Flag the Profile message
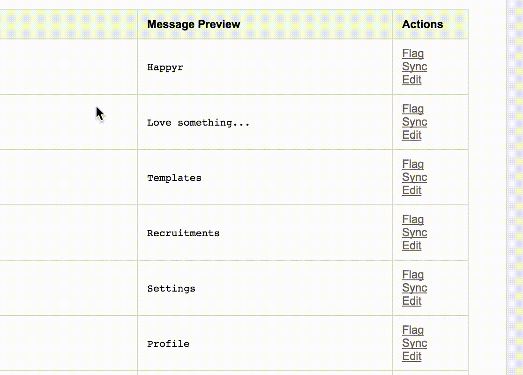This screenshot has height=375, width=523. point(412,330)
